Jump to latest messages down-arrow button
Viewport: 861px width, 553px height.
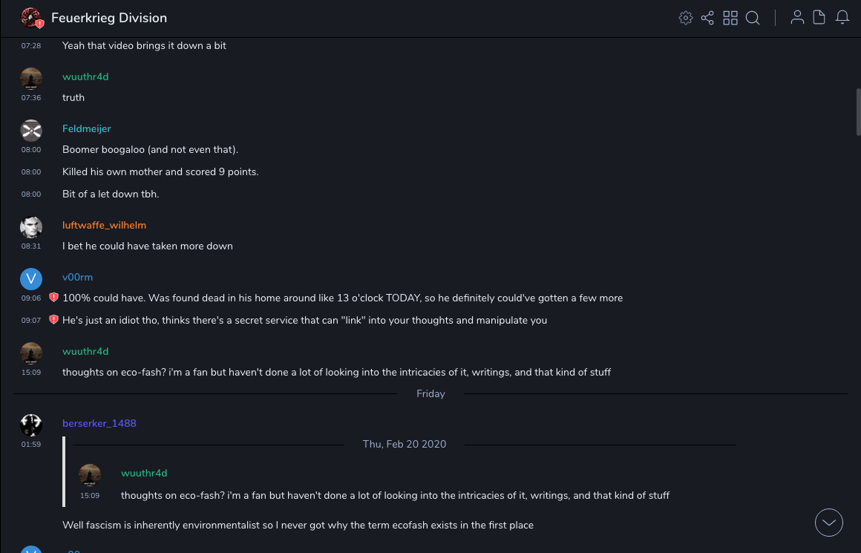click(x=829, y=523)
